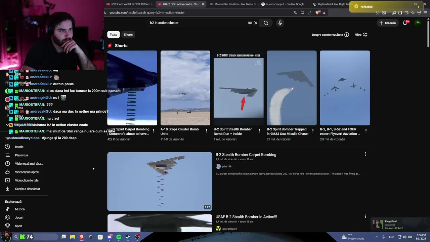Switch to Monitor the Situation browser tab

point(232,4)
